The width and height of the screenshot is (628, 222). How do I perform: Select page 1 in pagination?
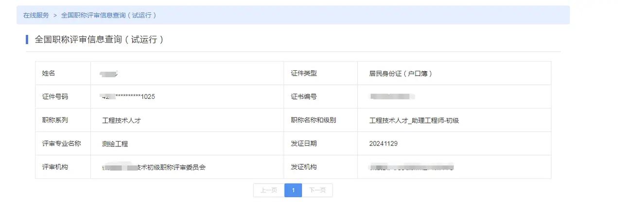293,190
